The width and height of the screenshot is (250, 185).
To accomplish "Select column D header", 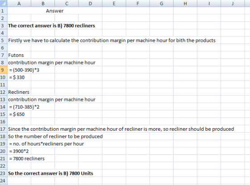I will click(90, 3).
